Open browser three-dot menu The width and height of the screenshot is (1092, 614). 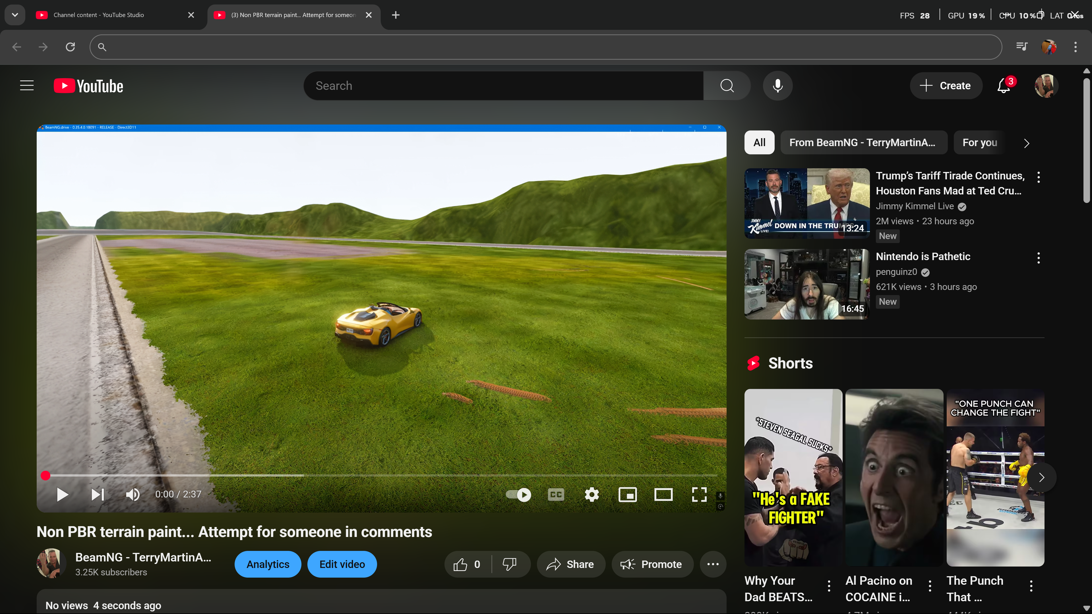click(1075, 47)
